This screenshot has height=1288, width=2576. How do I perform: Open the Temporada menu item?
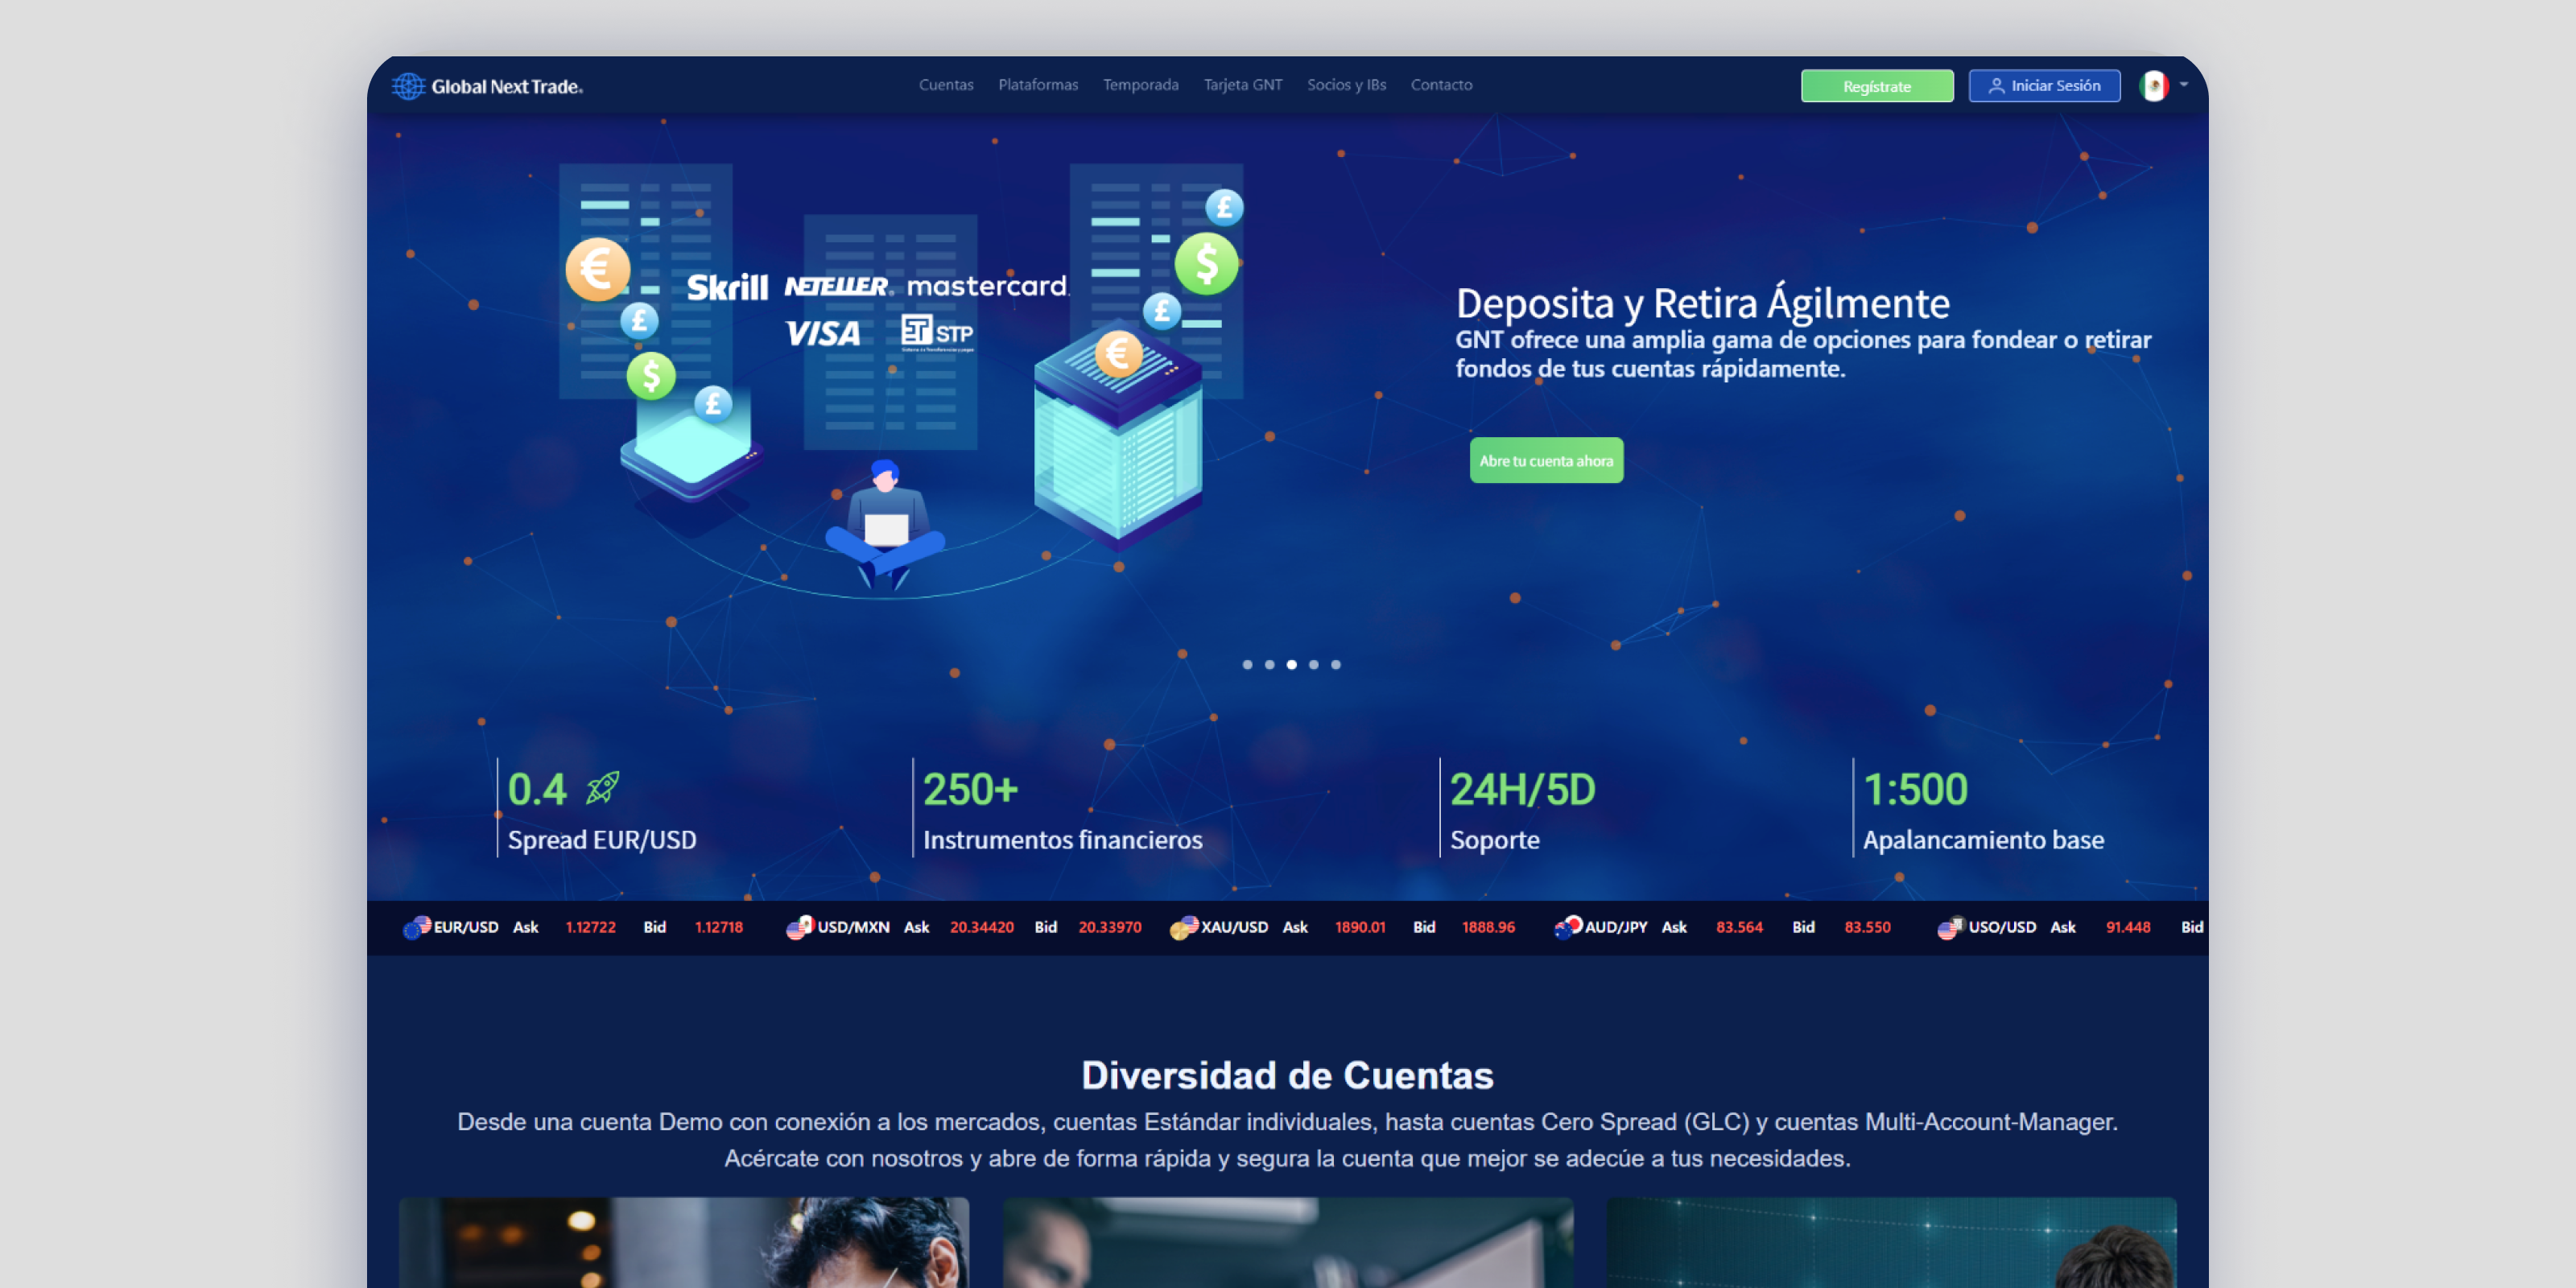point(1141,85)
